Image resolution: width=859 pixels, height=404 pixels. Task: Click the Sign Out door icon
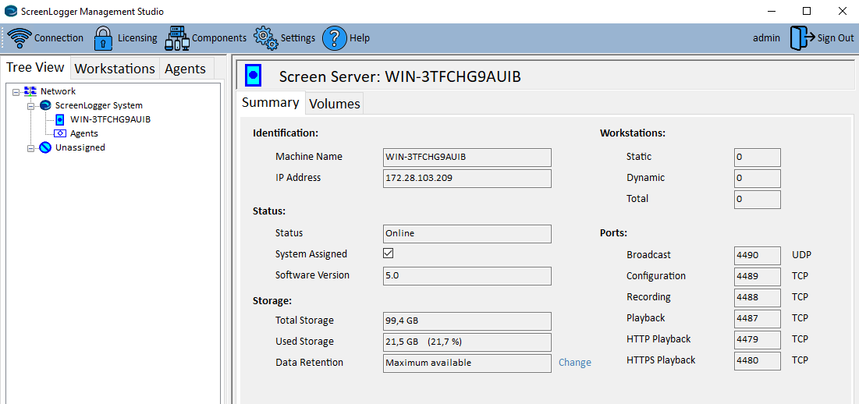(x=802, y=37)
